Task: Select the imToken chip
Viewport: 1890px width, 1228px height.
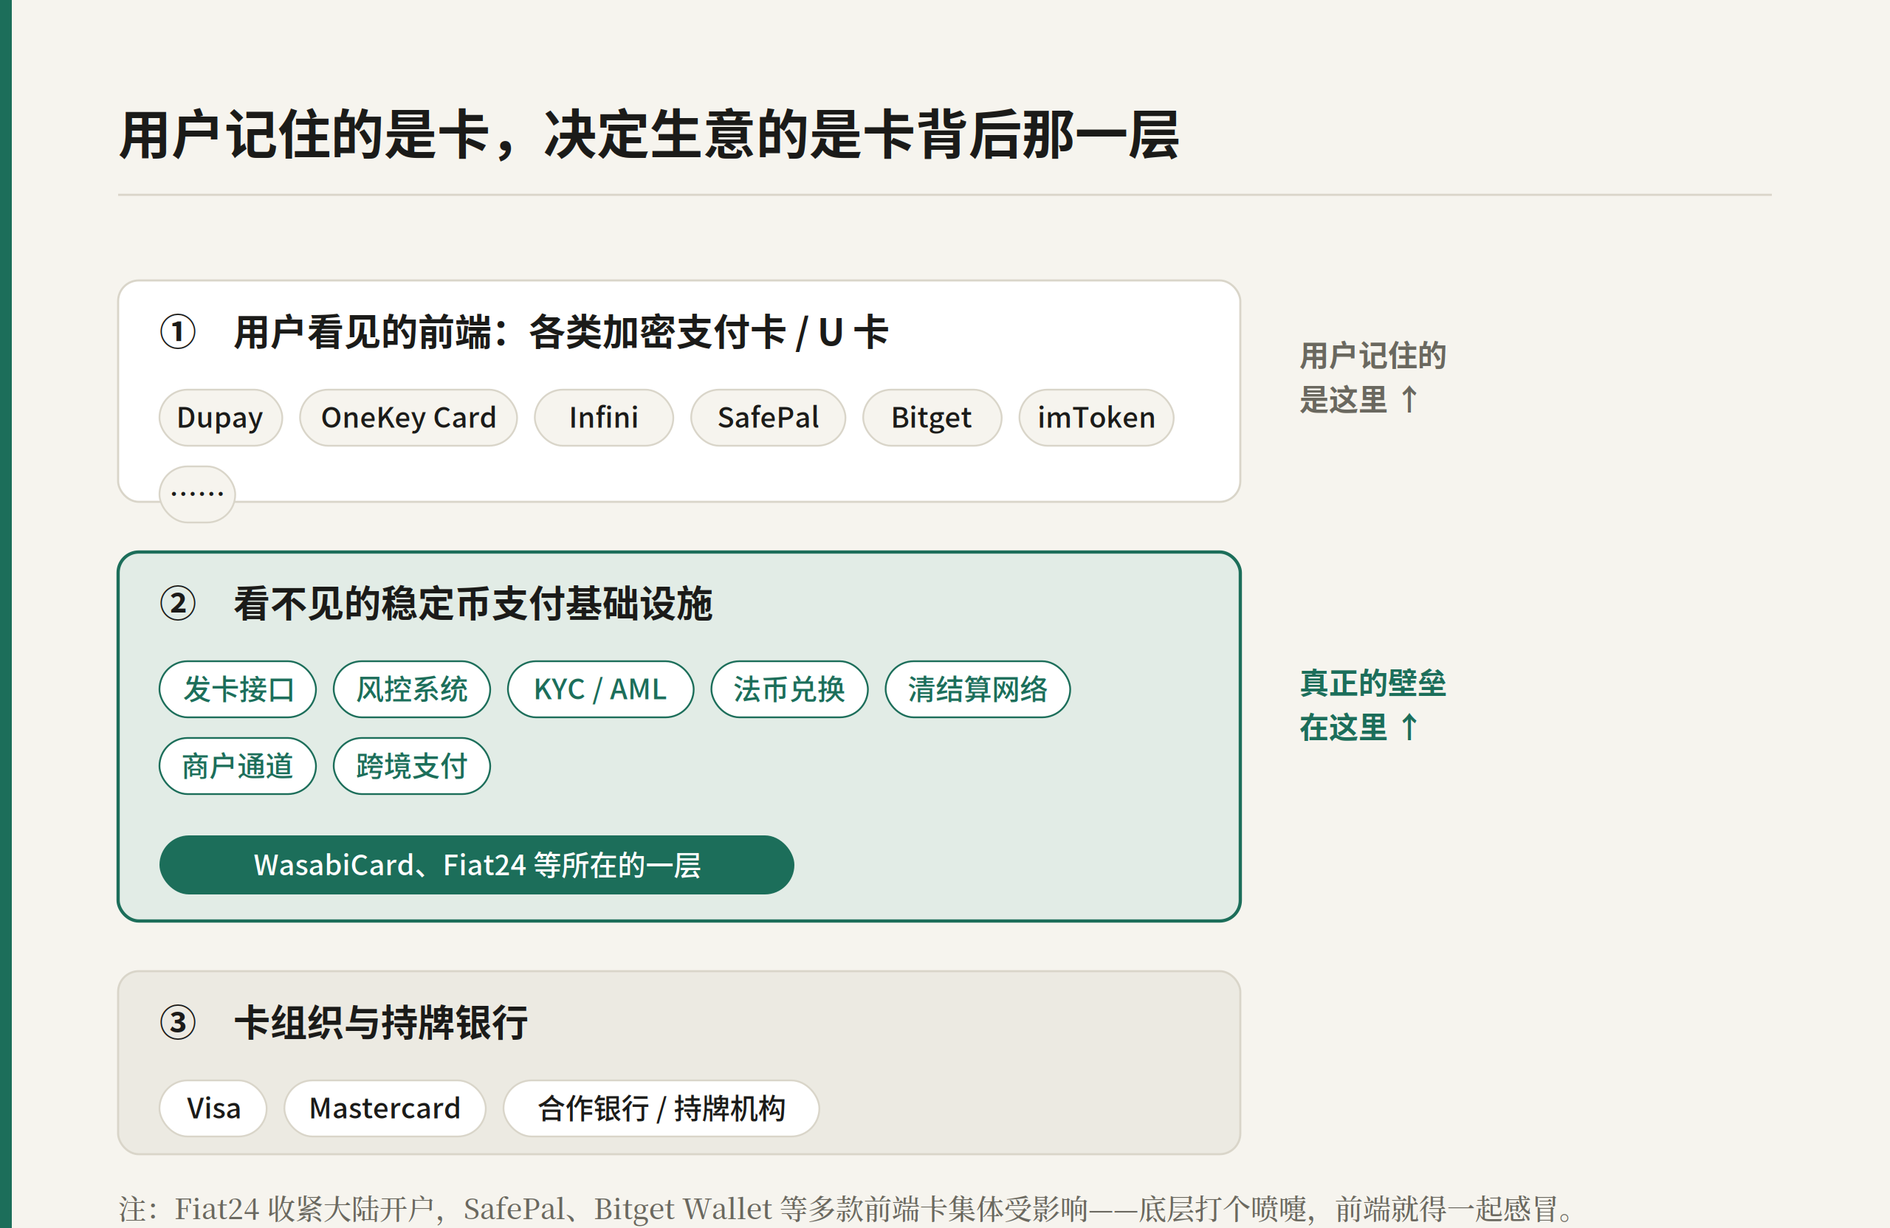Action: [1096, 418]
